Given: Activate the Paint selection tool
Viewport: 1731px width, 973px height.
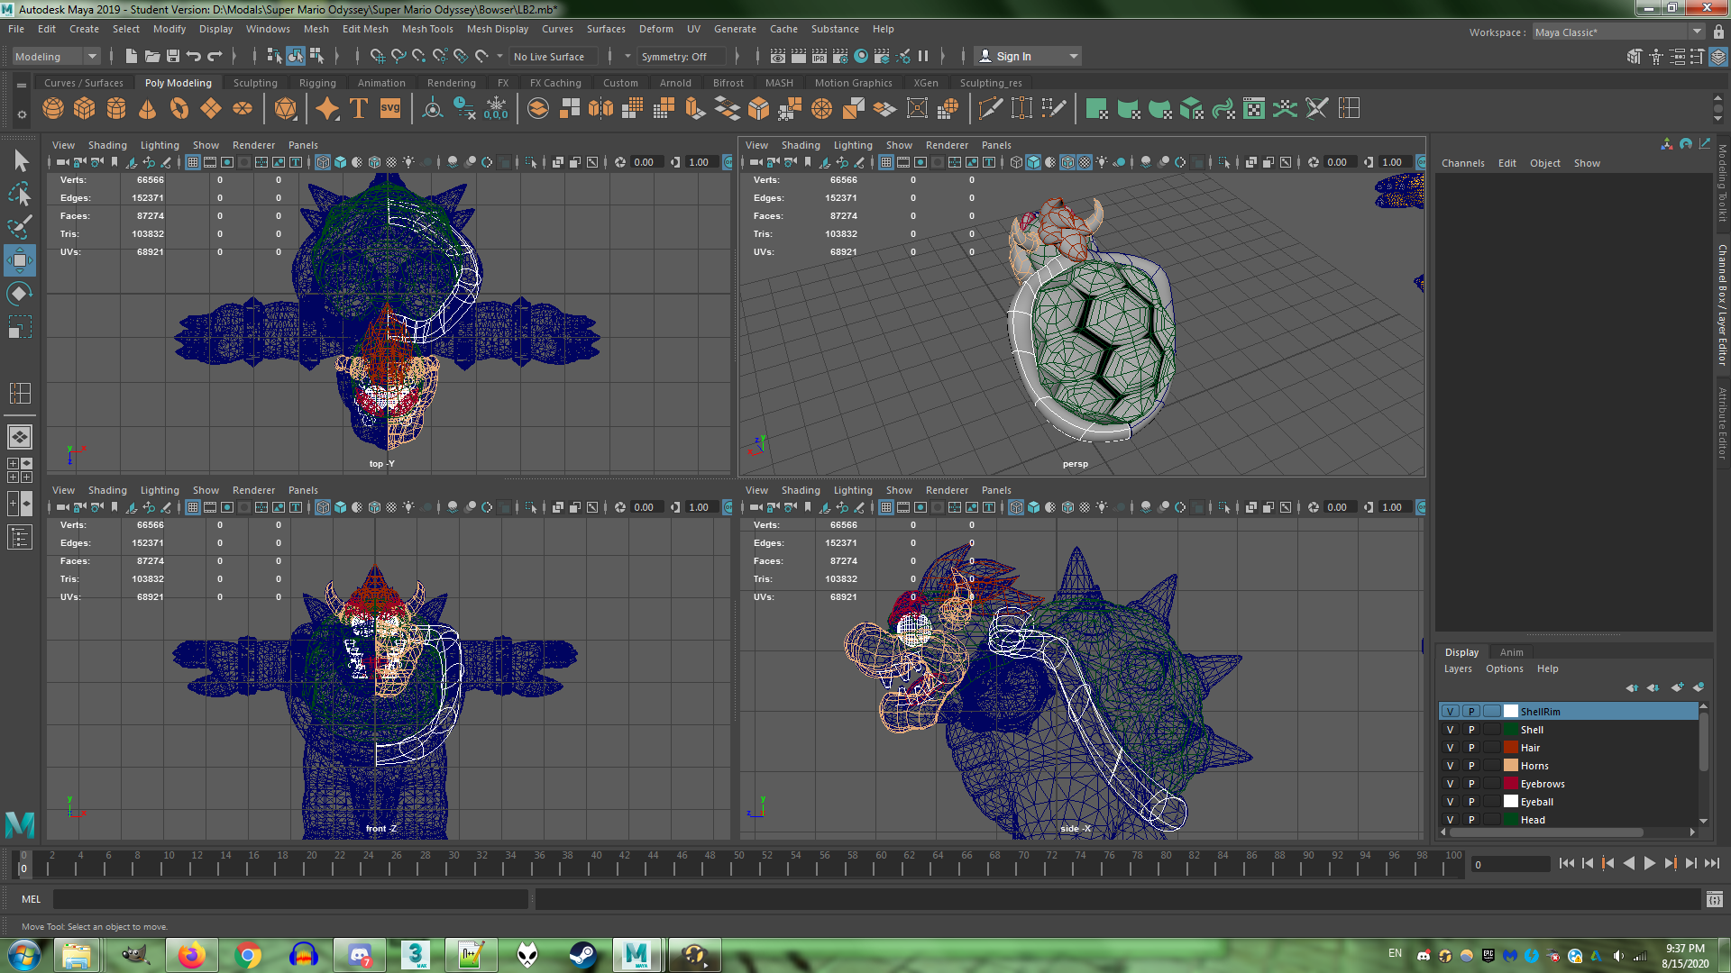Looking at the screenshot, I should [20, 227].
